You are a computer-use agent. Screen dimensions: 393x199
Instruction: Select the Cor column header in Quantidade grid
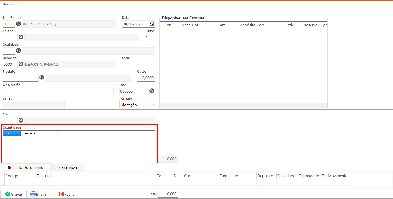[12, 133]
